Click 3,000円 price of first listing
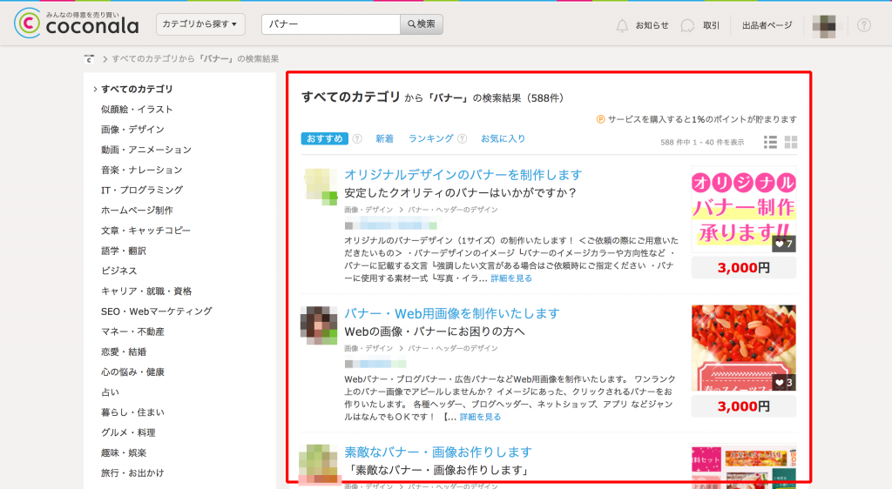The width and height of the screenshot is (892, 489). tap(744, 267)
